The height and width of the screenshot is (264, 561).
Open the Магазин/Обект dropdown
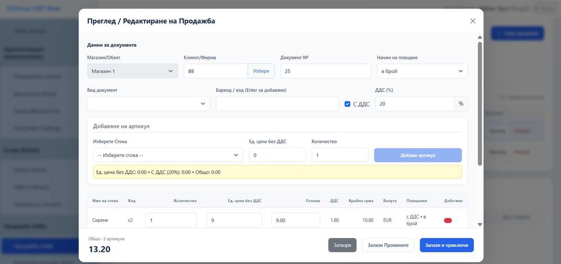pos(132,71)
